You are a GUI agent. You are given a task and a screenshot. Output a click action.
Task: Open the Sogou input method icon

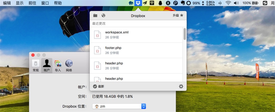click(x=265, y=3)
